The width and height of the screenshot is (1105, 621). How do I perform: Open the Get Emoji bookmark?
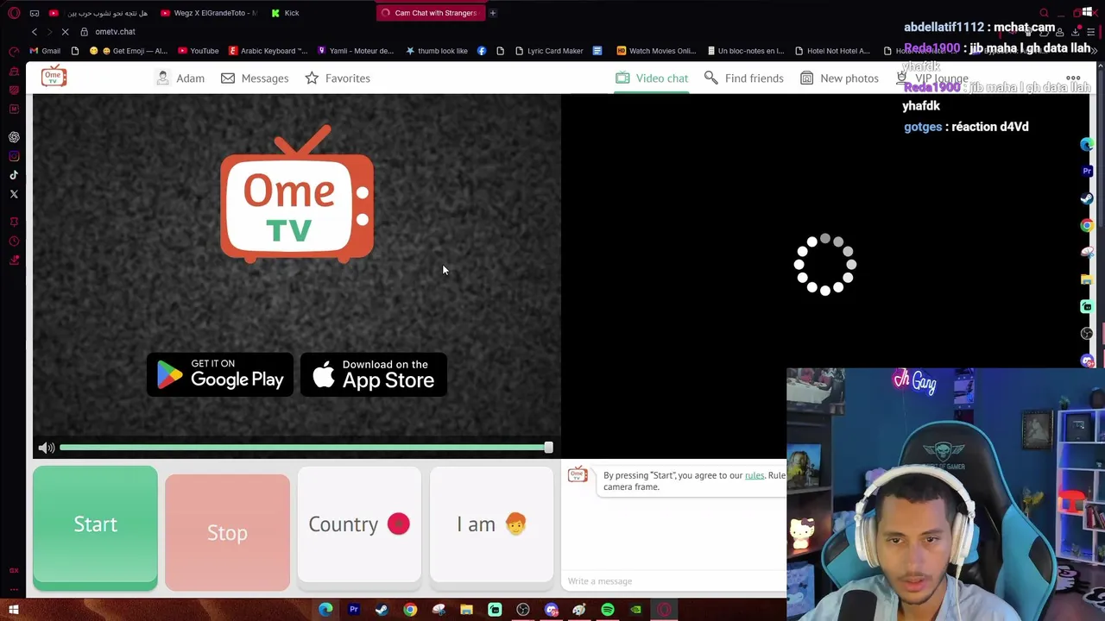(x=129, y=51)
